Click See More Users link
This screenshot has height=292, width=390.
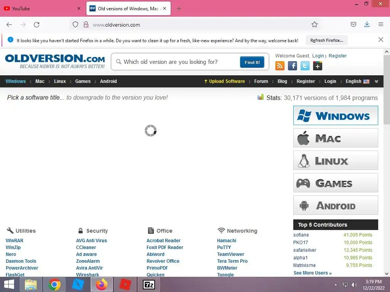[x=312, y=273]
